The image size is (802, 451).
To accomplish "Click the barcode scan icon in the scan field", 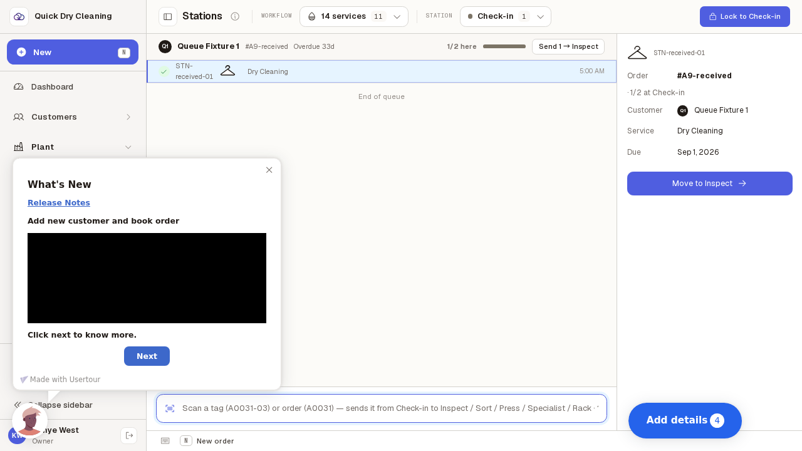I will [170, 408].
